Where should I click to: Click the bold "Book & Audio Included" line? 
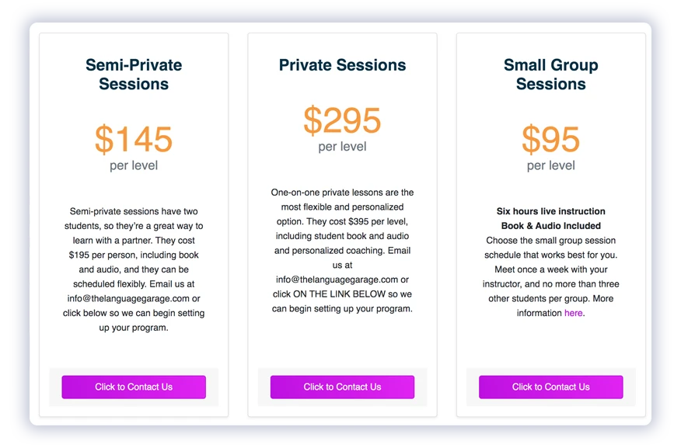click(x=550, y=226)
